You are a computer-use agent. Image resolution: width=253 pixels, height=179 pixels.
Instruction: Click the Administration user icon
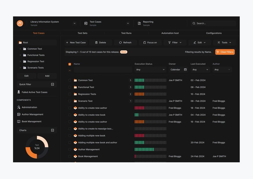point(19,107)
